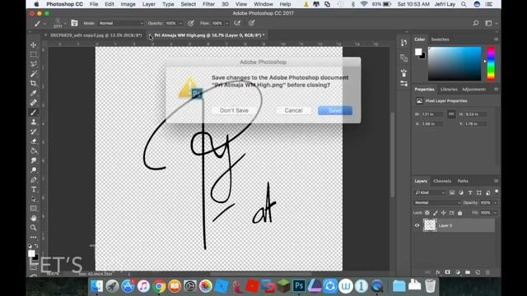Viewport: 527px width, 296px height.
Task: Open the brush Opacity dropdown arrow
Action: pos(180,24)
